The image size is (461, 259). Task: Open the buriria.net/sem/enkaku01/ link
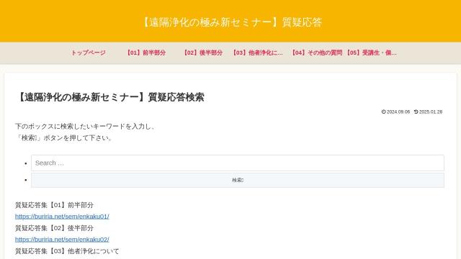(62, 217)
